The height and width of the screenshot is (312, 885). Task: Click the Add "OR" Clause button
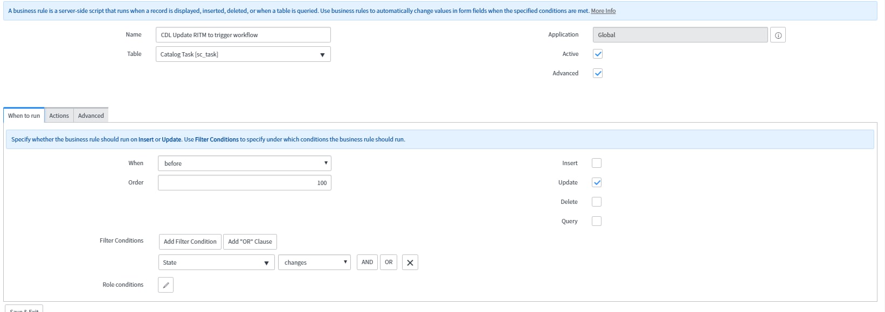pos(250,242)
